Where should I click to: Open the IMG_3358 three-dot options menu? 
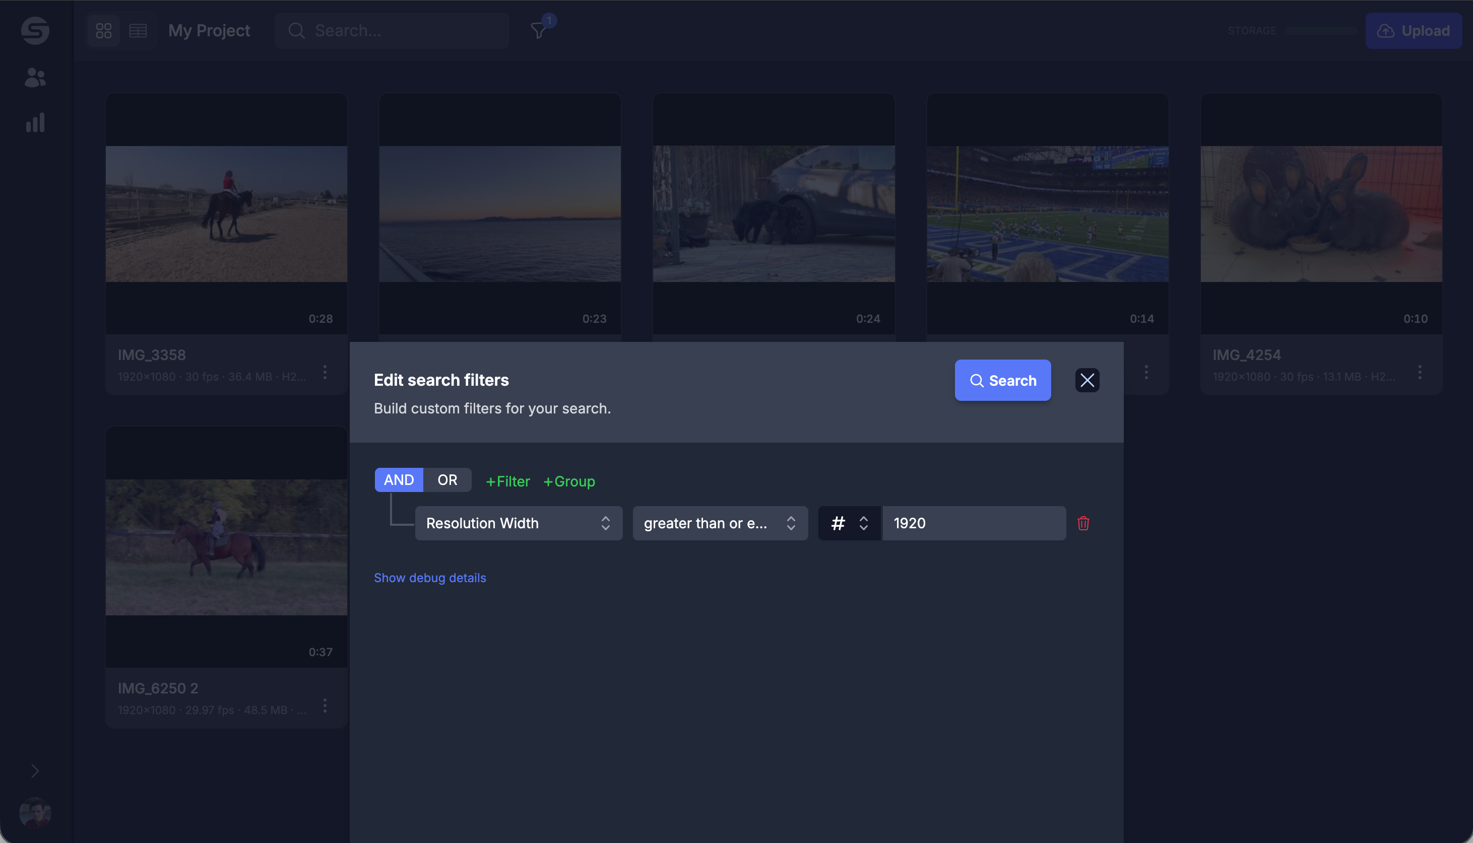[x=325, y=372]
